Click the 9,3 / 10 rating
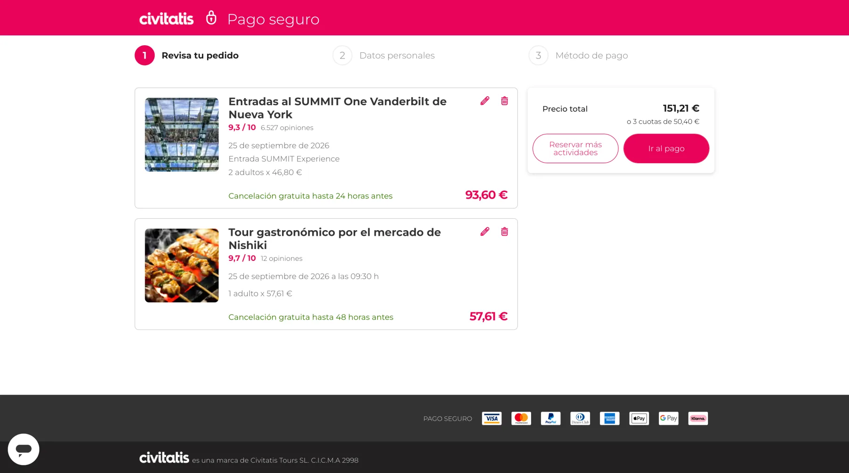849x473 pixels. (242, 127)
